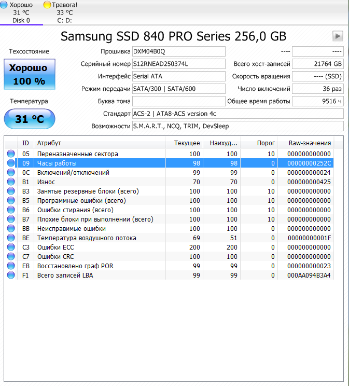This screenshot has width=349, height=386.
Task: Click raw value 000AA094B3A4
Action: click(x=309, y=275)
